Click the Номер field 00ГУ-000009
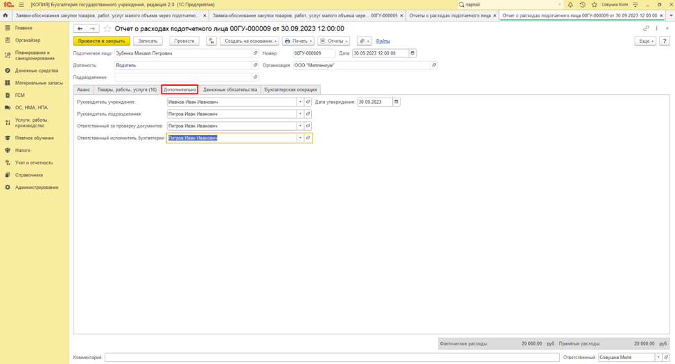Image resolution: width=675 pixels, height=364 pixels. (314, 53)
